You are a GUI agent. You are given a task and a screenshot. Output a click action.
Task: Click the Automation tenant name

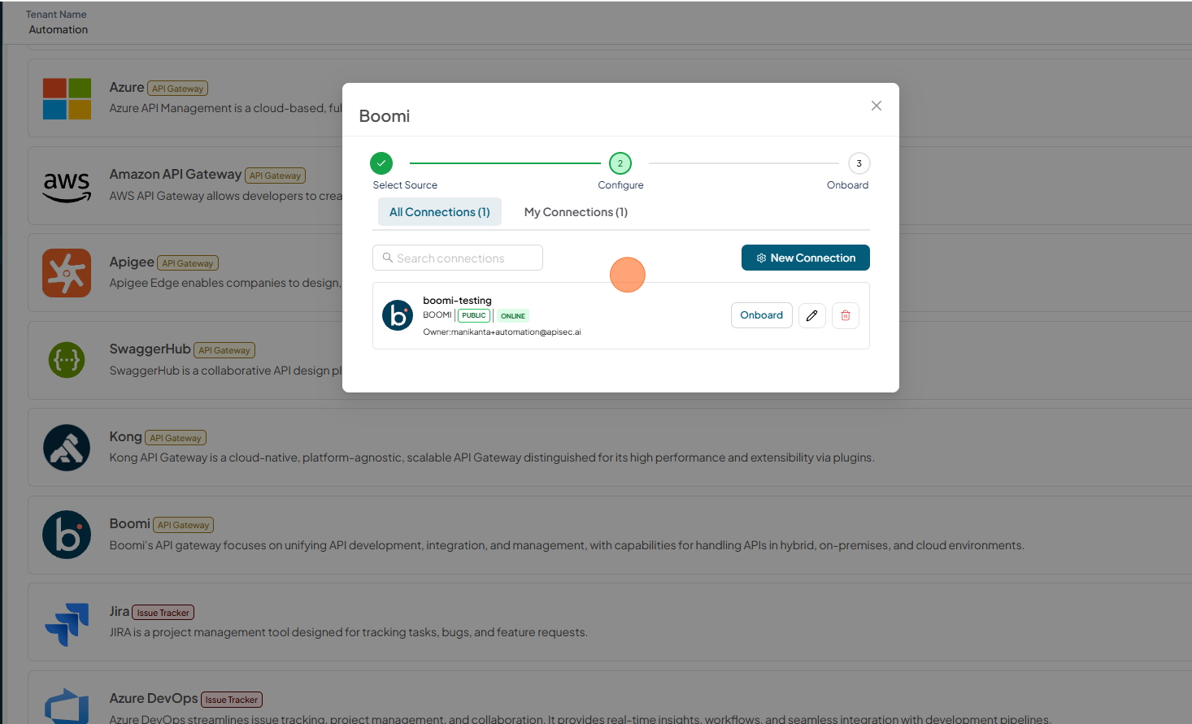(x=59, y=30)
